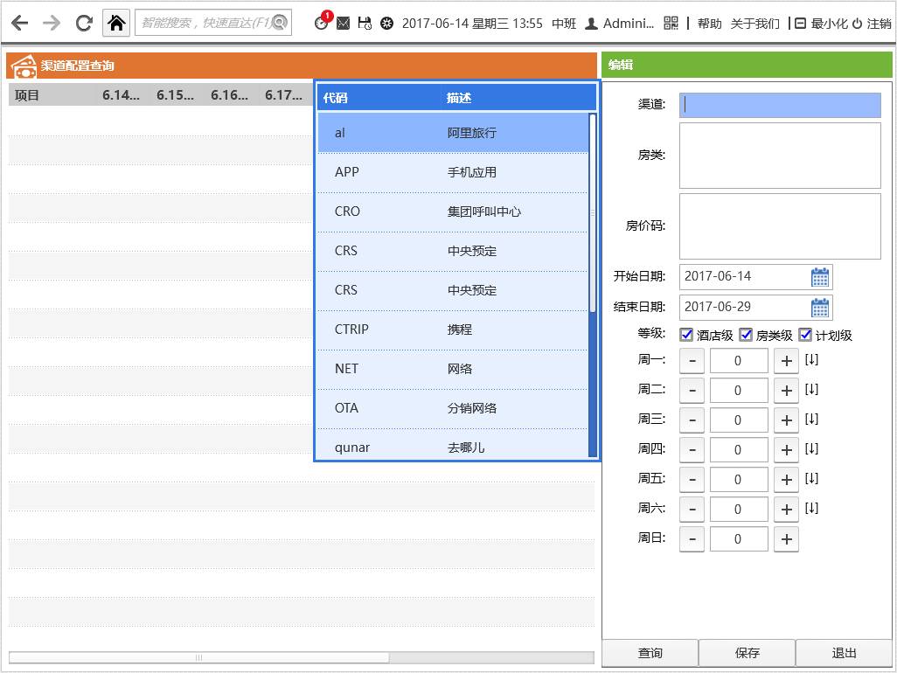Open the clock icon with red notification badge
This screenshot has width=897, height=673.
[x=322, y=24]
